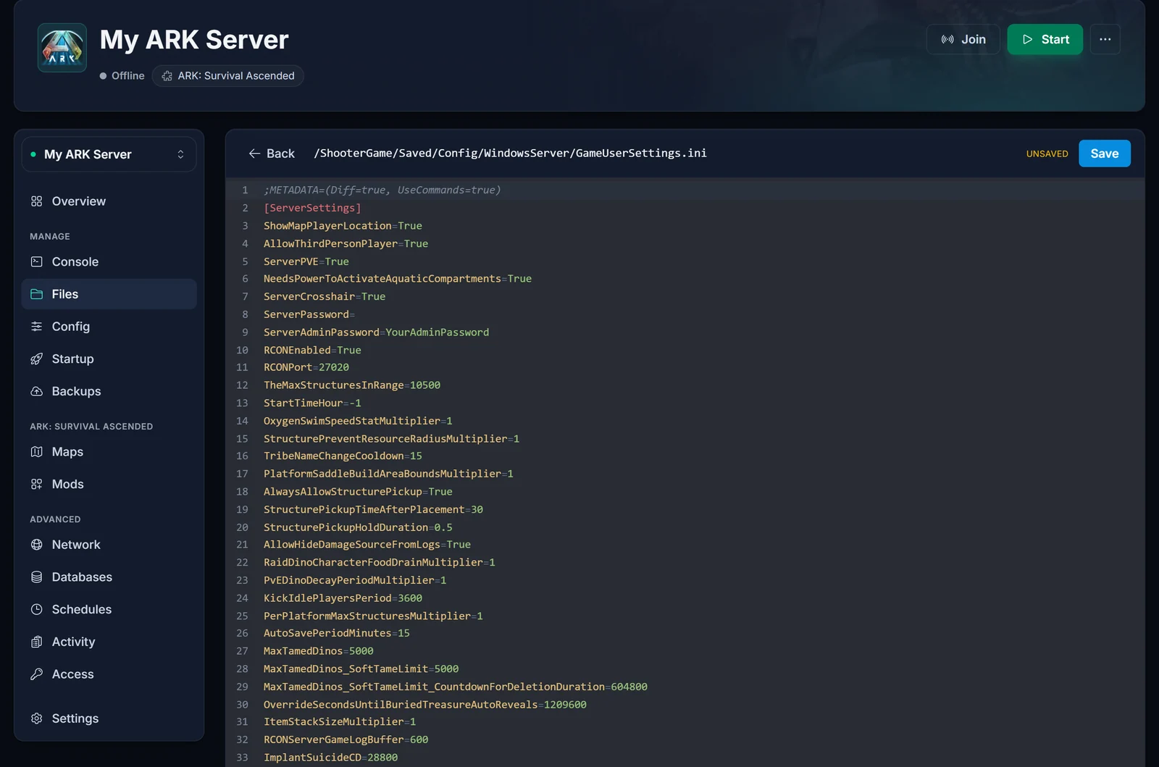Screen dimensions: 1159x767
Task: Click the empty ServerPassword= line
Action: 309,314
